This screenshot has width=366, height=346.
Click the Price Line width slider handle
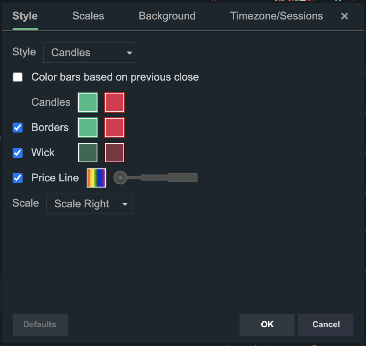[120, 178]
